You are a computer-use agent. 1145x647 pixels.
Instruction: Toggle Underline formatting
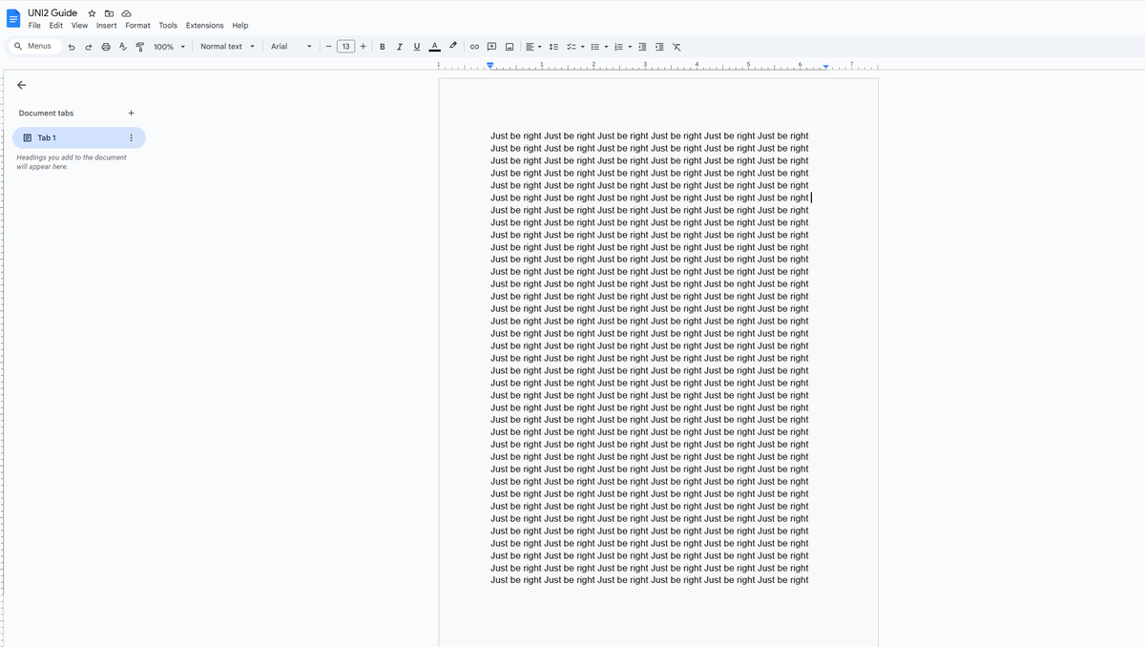(x=417, y=47)
